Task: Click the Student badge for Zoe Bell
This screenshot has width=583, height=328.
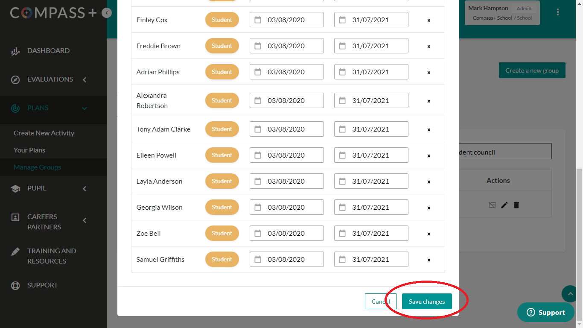Action: point(222,233)
